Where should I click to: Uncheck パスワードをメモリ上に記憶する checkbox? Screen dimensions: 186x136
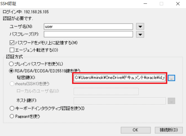pos(12,43)
